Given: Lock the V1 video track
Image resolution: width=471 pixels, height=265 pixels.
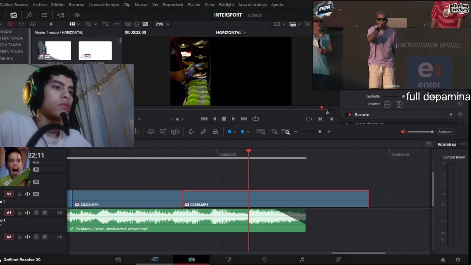Looking at the screenshot, I should coord(20,194).
